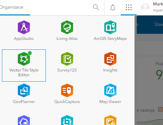163x125 pixels.
Task: Open the ArcGIS StoryMaps app
Action: (110, 31)
